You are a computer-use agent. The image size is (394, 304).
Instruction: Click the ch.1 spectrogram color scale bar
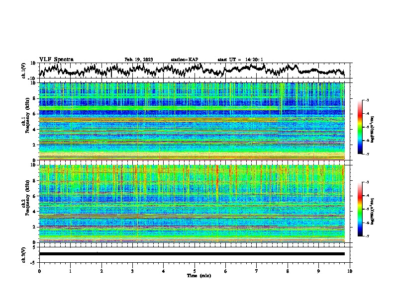(x=360, y=127)
